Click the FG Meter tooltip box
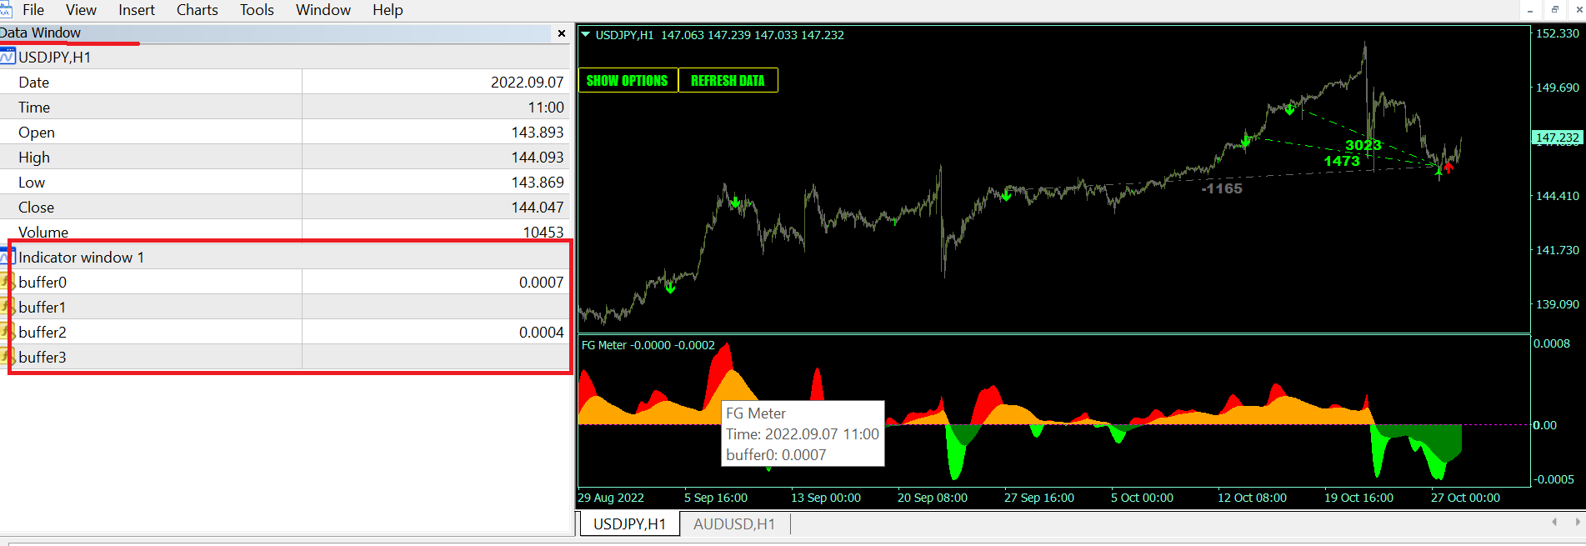Image resolution: width=1586 pixels, height=546 pixels. tap(803, 433)
